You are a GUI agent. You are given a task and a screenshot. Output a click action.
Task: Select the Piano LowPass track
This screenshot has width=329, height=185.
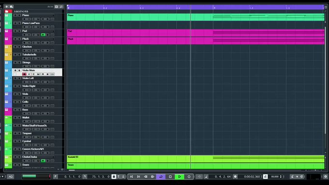31,23
